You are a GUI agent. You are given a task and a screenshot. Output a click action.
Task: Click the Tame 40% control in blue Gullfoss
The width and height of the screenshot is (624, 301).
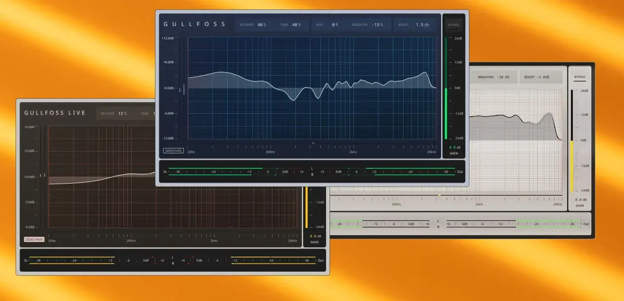tap(290, 24)
